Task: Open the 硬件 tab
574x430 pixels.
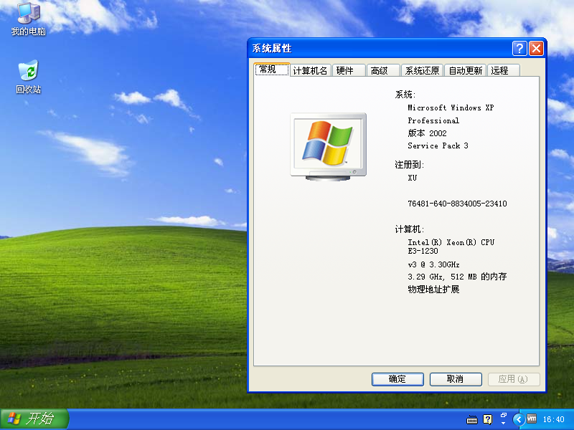Action: coord(349,70)
